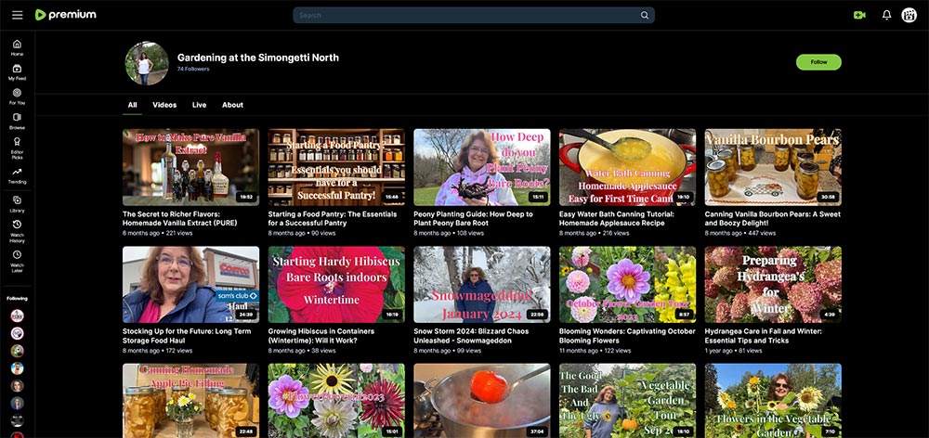Open Stocking Up for the Future title
The height and width of the screenshot is (438, 929).
pos(187,336)
